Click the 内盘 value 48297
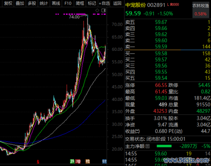The width and height of the screenshot is (211, 166). [x=203, y=111]
